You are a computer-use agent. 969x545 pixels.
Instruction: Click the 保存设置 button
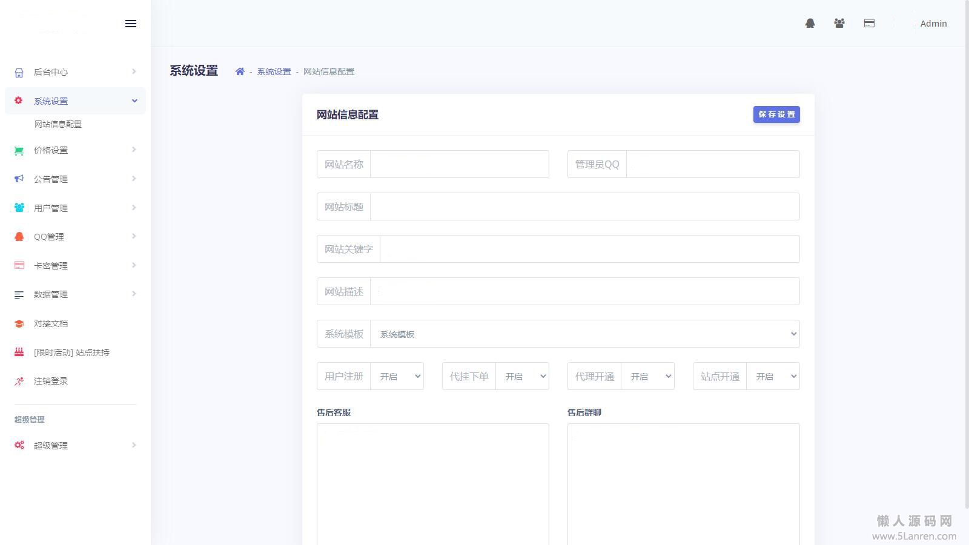pos(776,114)
